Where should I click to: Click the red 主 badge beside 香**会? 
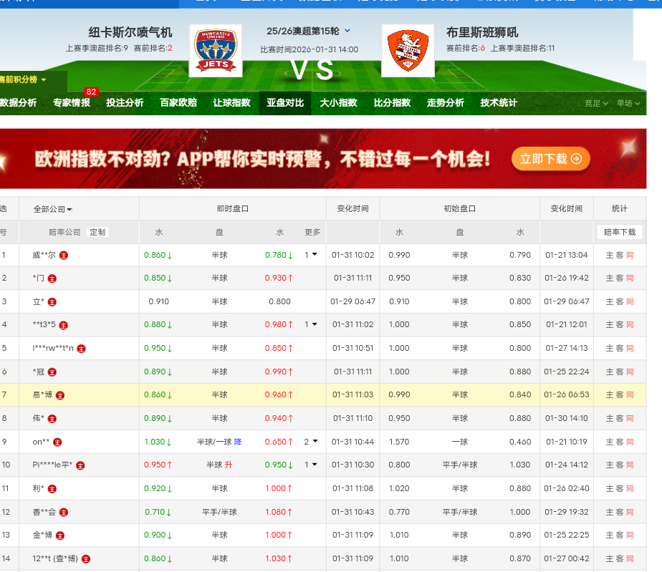tap(64, 513)
